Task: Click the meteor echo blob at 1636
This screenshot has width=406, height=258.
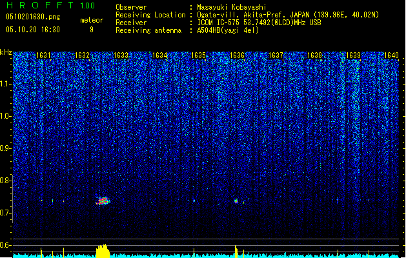Action: click(x=236, y=201)
